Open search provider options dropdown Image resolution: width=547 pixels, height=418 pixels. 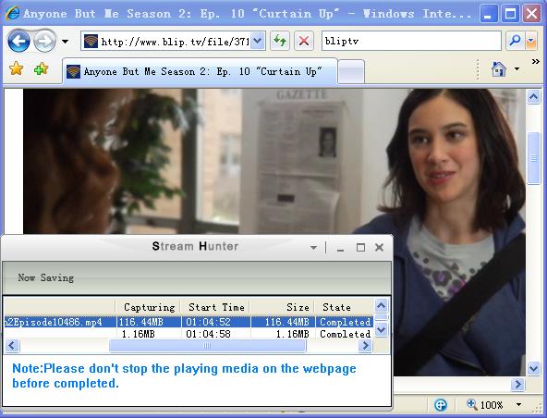[x=531, y=41]
